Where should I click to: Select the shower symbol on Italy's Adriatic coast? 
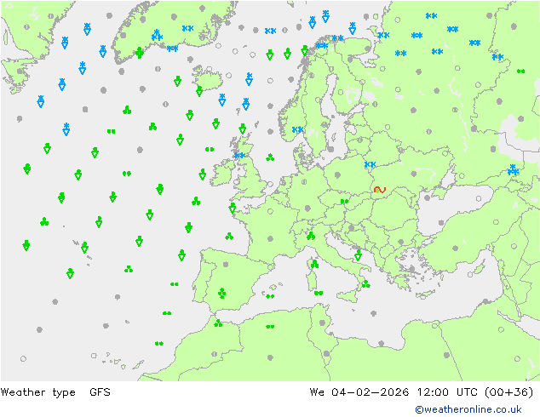click(359, 255)
